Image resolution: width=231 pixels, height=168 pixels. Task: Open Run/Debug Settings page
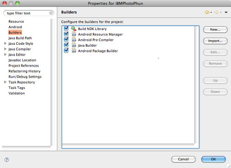click(x=25, y=77)
